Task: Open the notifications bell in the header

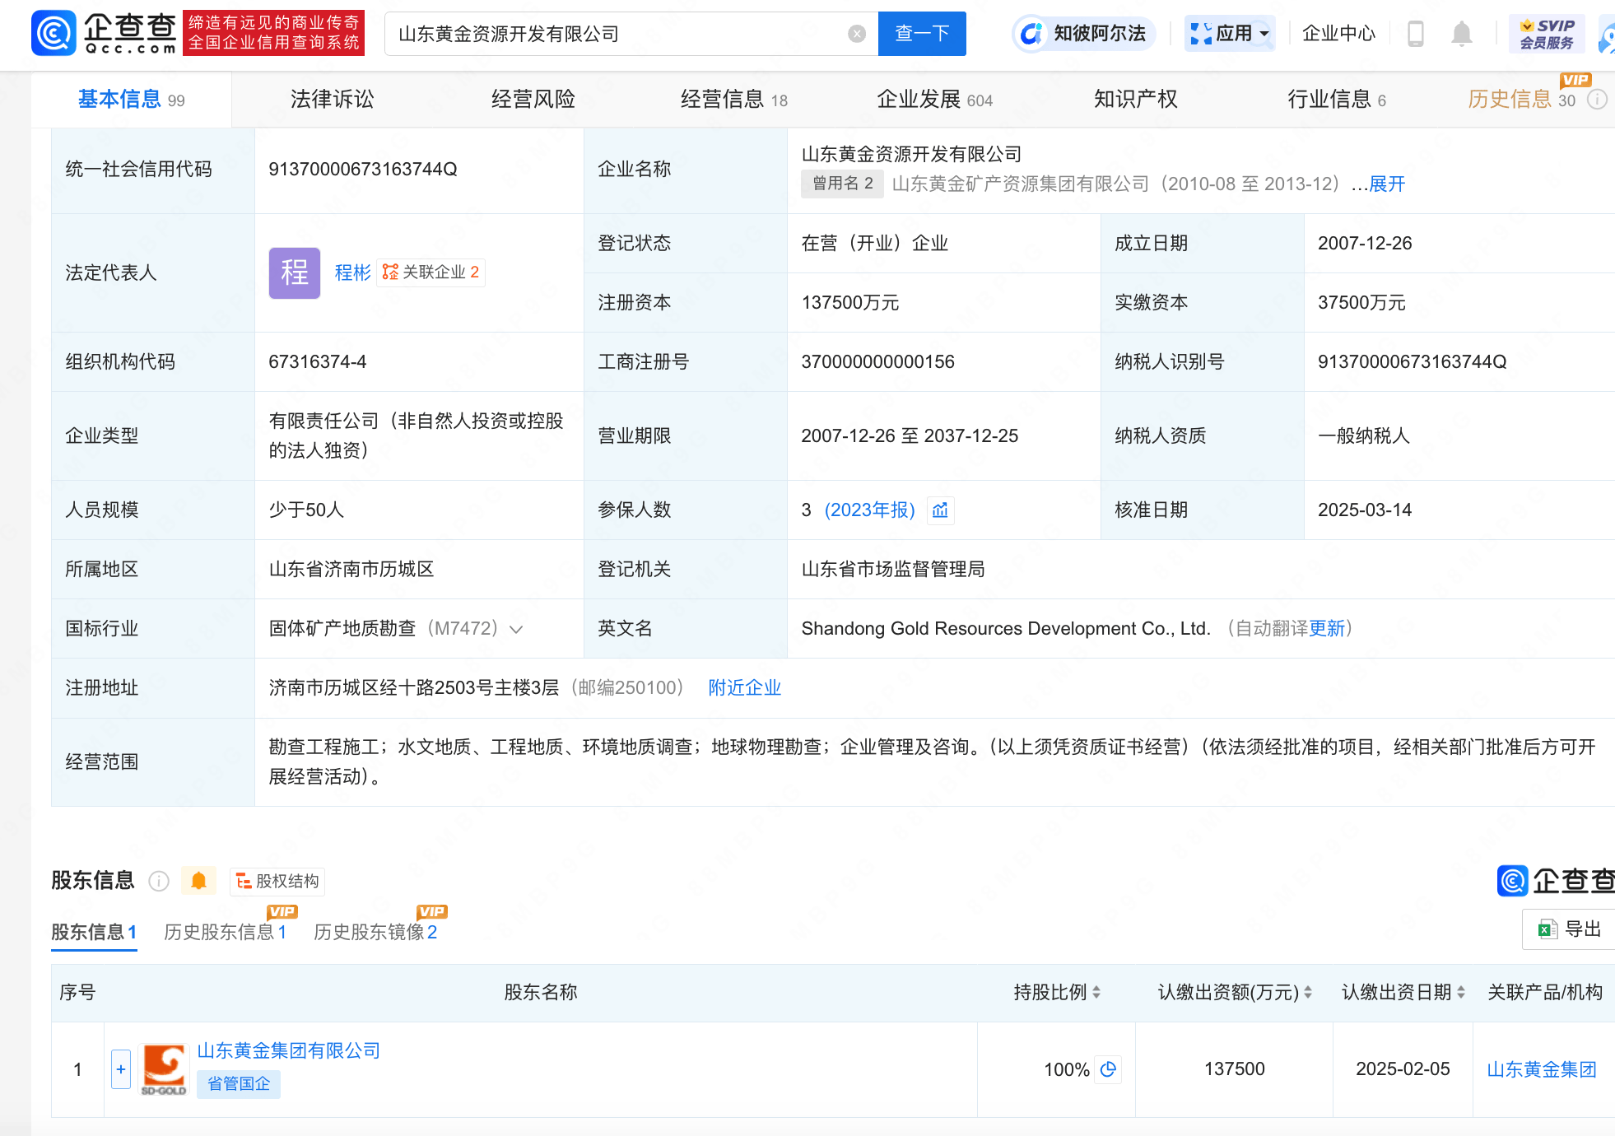Action: click(x=1462, y=34)
